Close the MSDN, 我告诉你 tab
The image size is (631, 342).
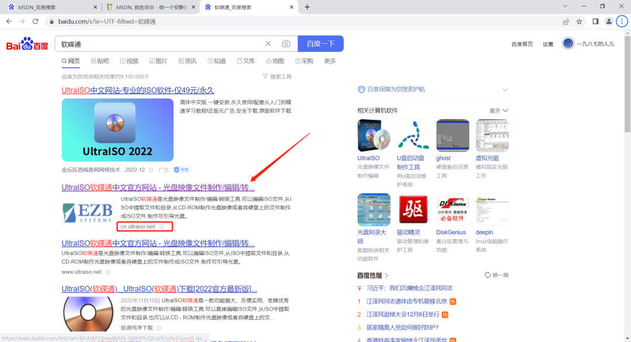tap(193, 7)
